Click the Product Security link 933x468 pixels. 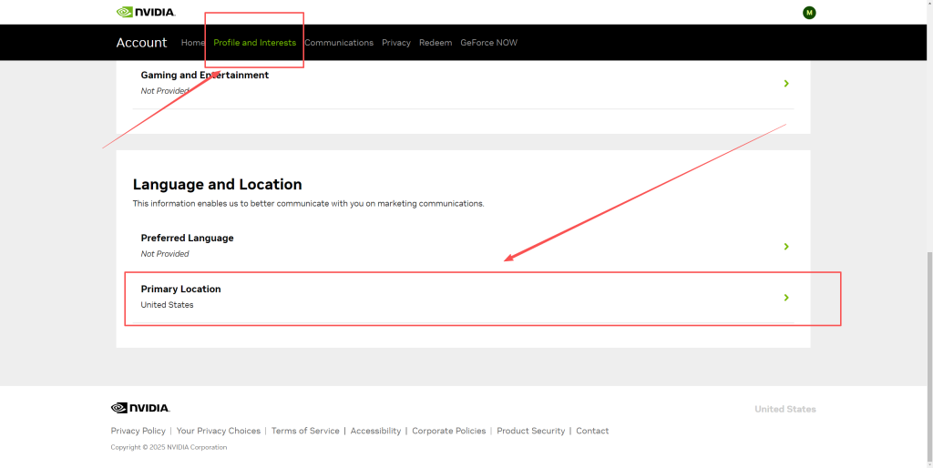pyautogui.click(x=530, y=431)
